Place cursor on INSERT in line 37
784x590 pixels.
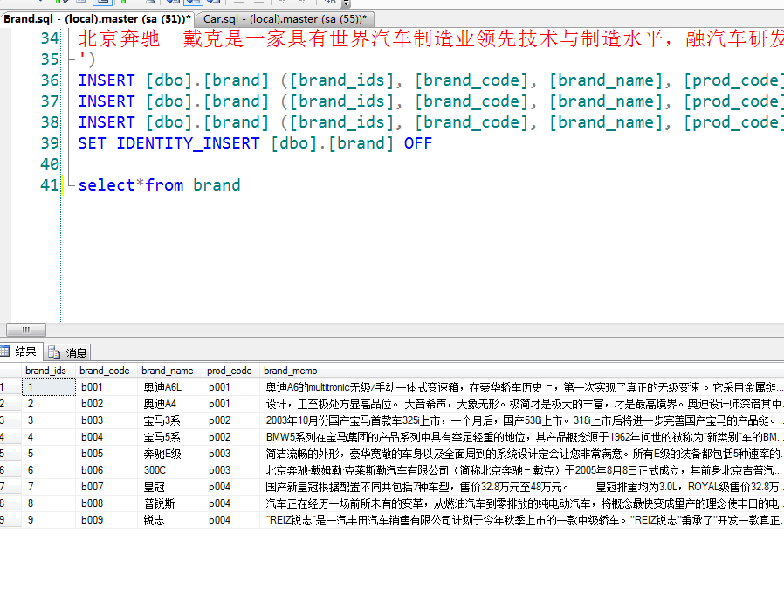107,101
